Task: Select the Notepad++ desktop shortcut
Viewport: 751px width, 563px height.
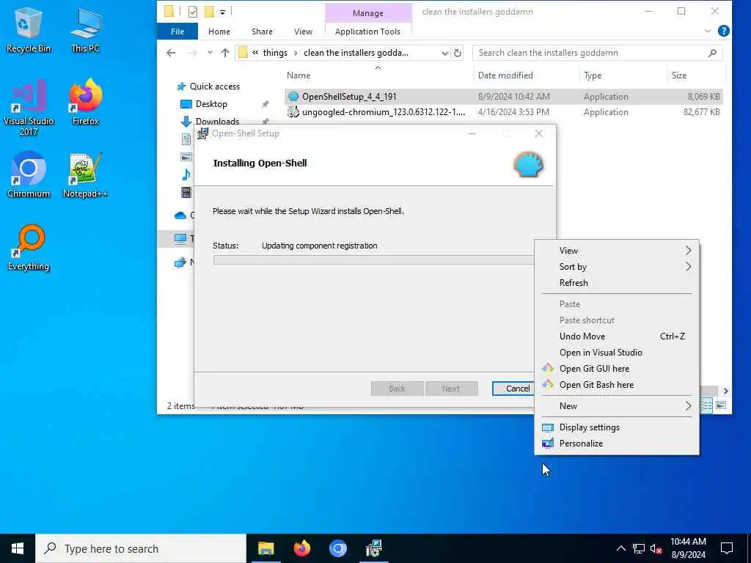Action: coord(85,174)
